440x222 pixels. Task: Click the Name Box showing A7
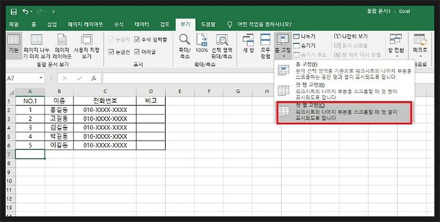pyautogui.click(x=23, y=78)
